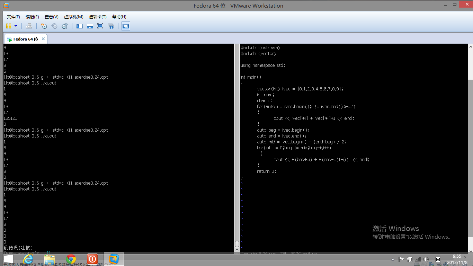Toggle the console view button
Screen dimensions: 473x266
(x=126, y=26)
